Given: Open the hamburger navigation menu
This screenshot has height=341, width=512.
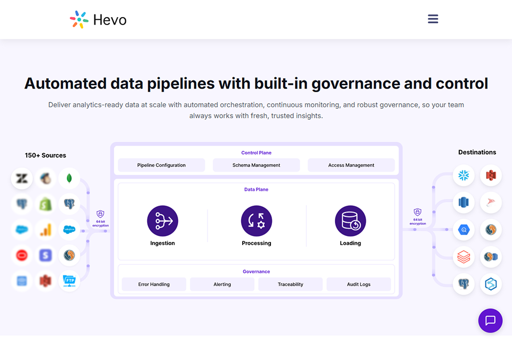Looking at the screenshot, I should (x=433, y=19).
